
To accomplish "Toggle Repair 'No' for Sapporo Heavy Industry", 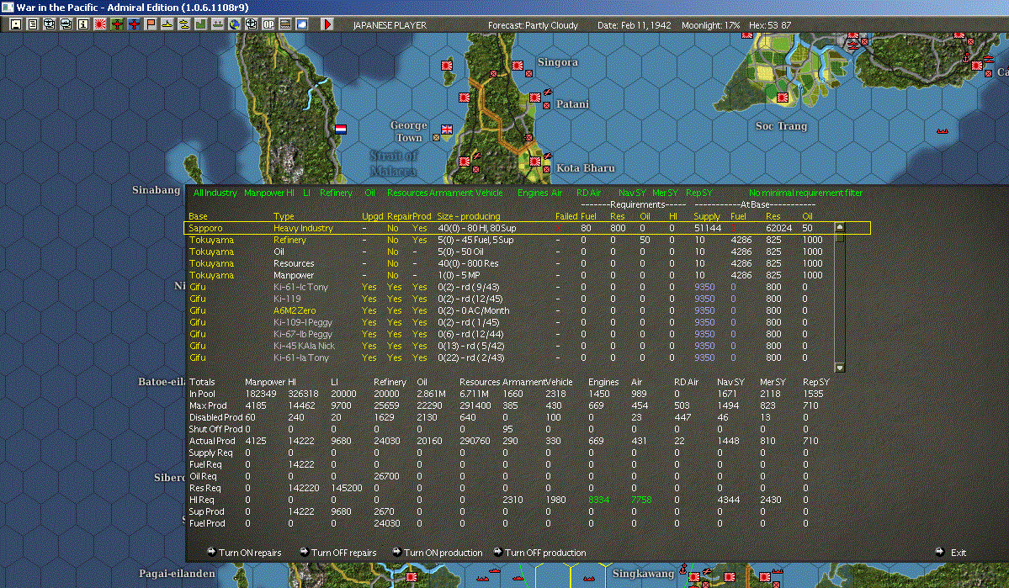I will pyautogui.click(x=392, y=228).
